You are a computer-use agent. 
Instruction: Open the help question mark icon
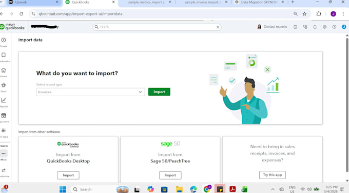pyautogui.click(x=334, y=27)
